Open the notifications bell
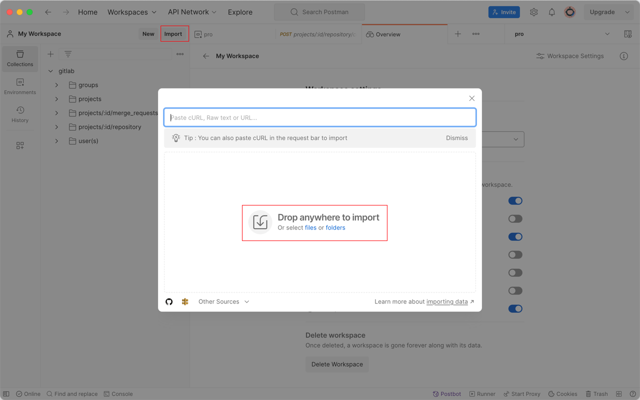The image size is (640, 400). [552, 12]
